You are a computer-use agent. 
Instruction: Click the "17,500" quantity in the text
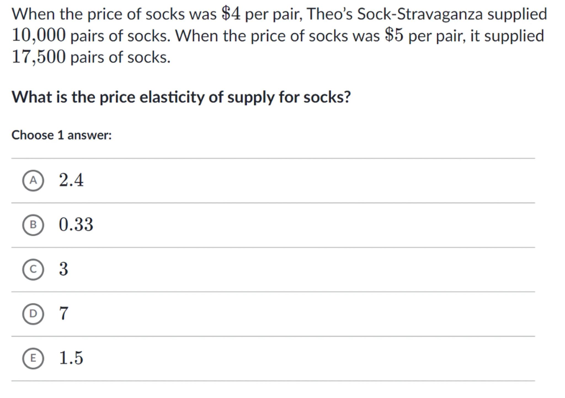point(39,57)
